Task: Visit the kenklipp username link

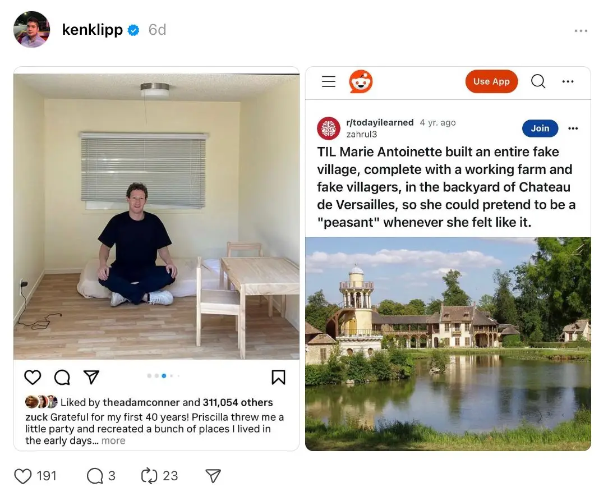Action: 92,30
